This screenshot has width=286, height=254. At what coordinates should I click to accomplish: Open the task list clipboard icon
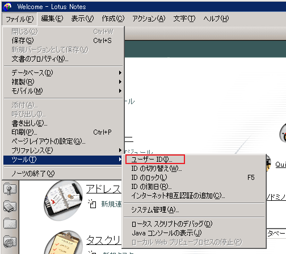click(64, 242)
